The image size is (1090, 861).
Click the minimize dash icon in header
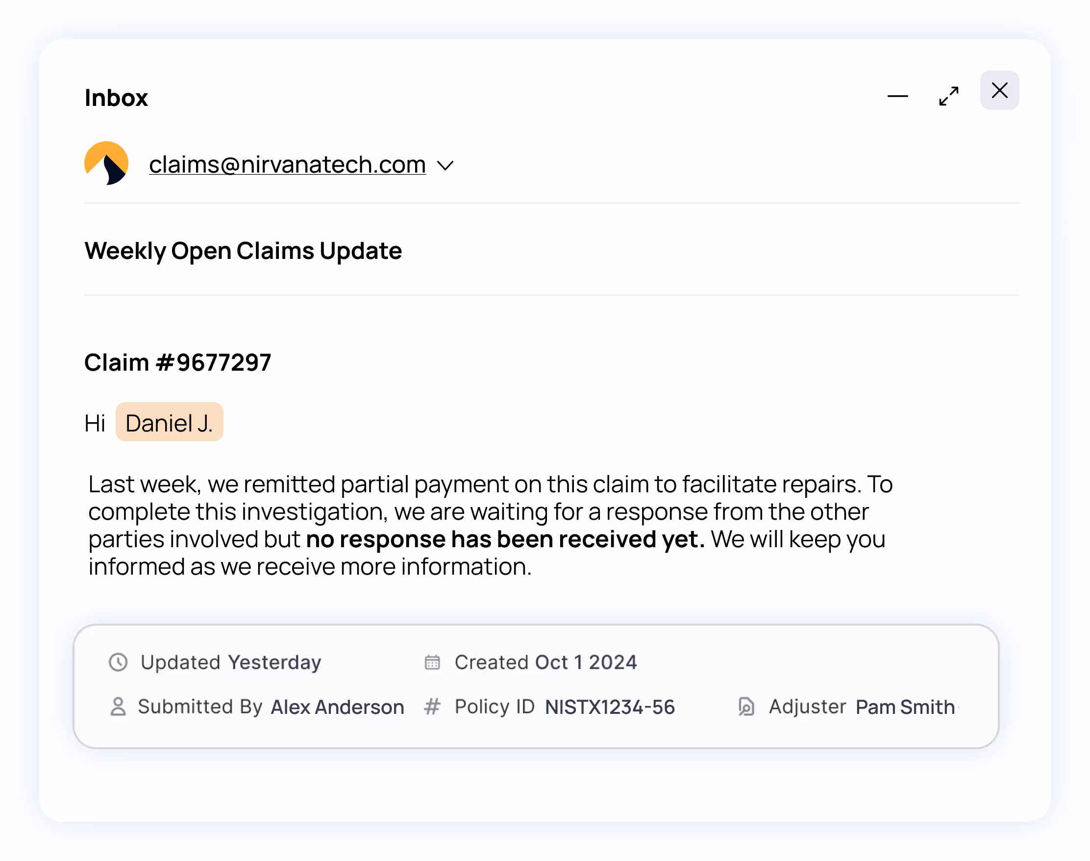[898, 96]
